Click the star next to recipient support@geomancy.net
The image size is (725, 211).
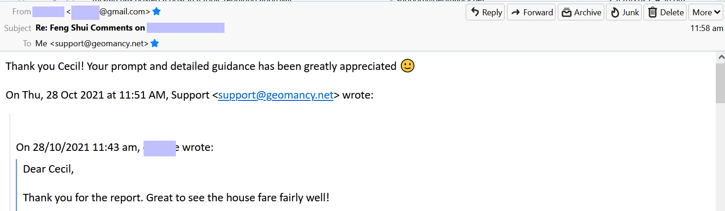pyautogui.click(x=155, y=43)
